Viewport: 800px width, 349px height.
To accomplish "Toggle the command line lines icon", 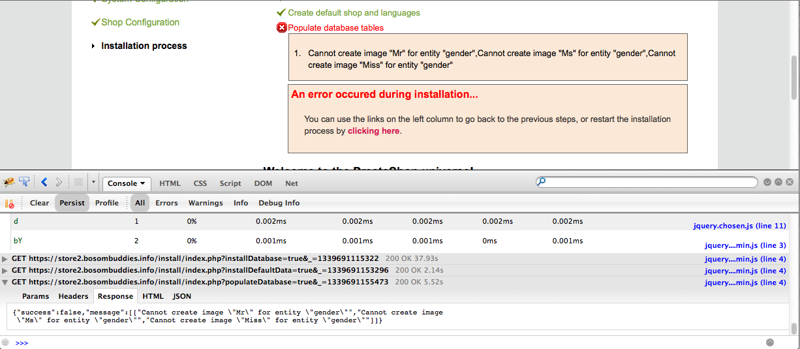I will (78, 183).
